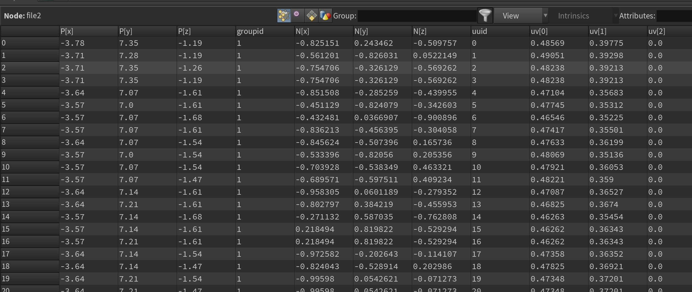Select row header 4

point(30,93)
